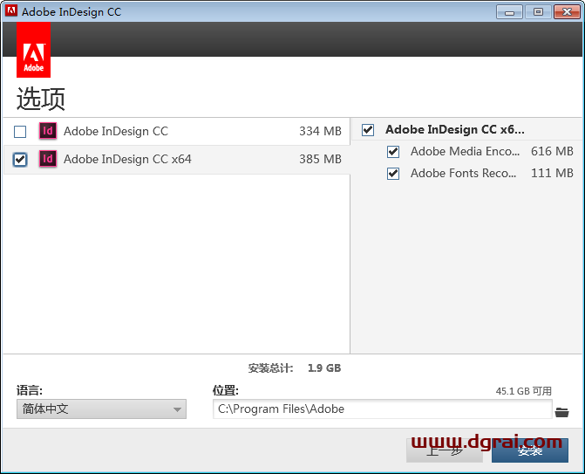This screenshot has width=585, height=474.
Task: Click the 334 MB size value
Action: point(321,131)
